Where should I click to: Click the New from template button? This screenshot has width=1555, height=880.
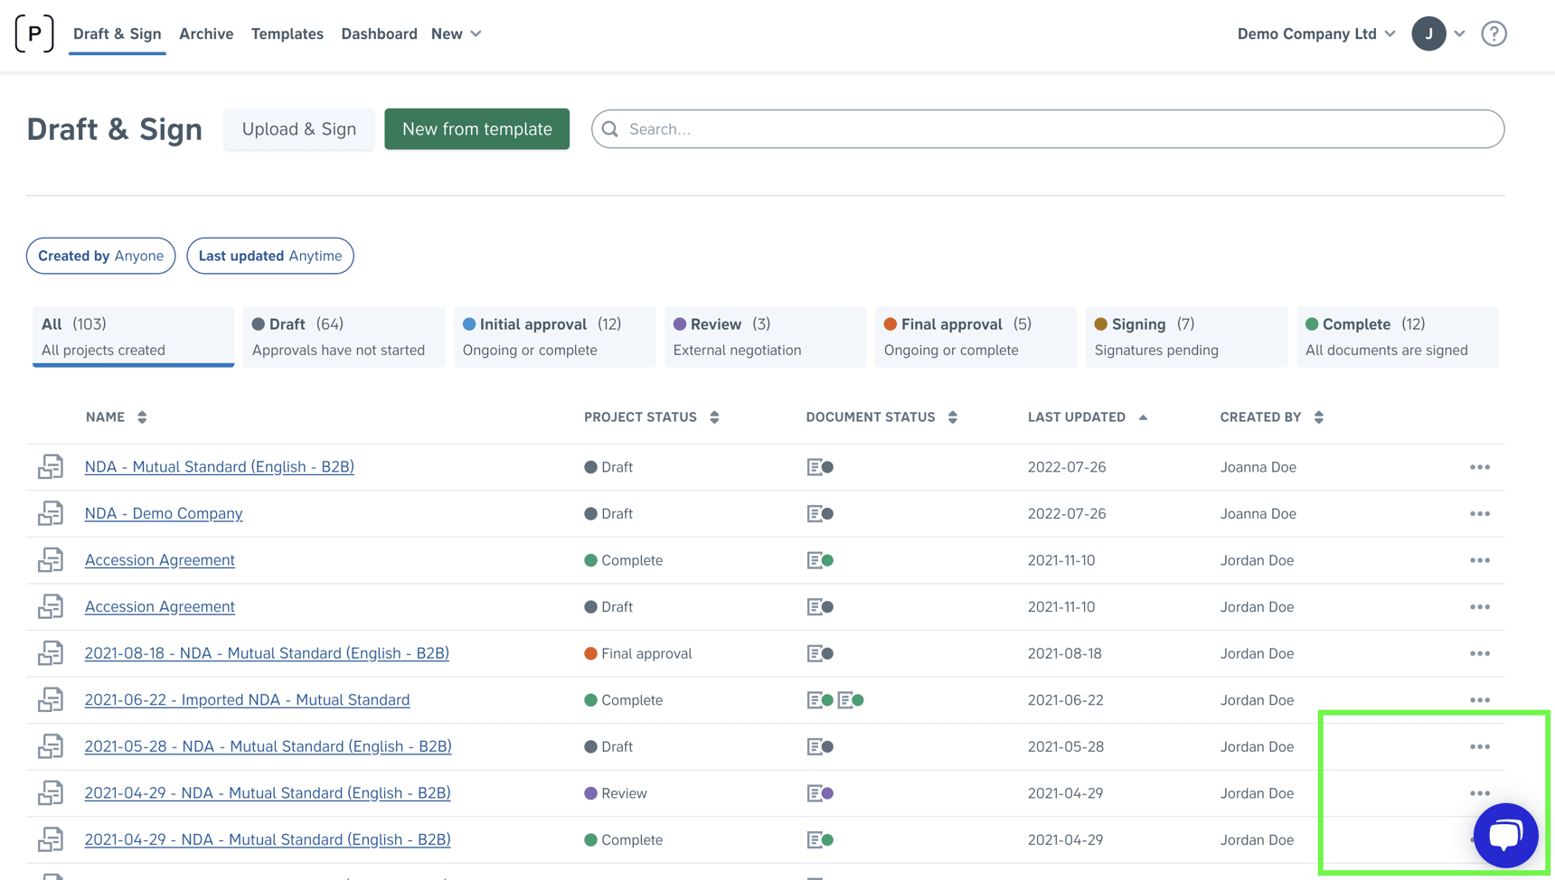point(476,129)
